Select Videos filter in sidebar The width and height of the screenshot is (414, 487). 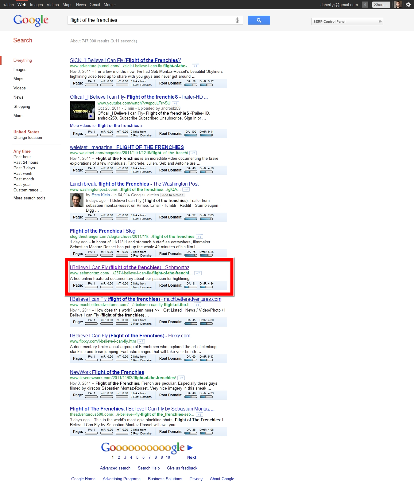tap(20, 88)
